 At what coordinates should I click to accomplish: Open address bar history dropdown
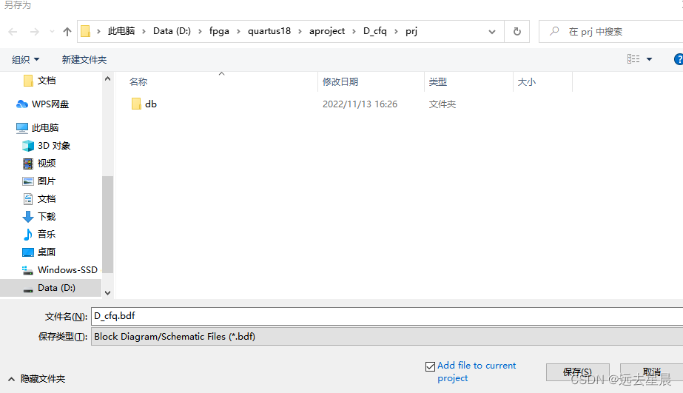pos(492,31)
